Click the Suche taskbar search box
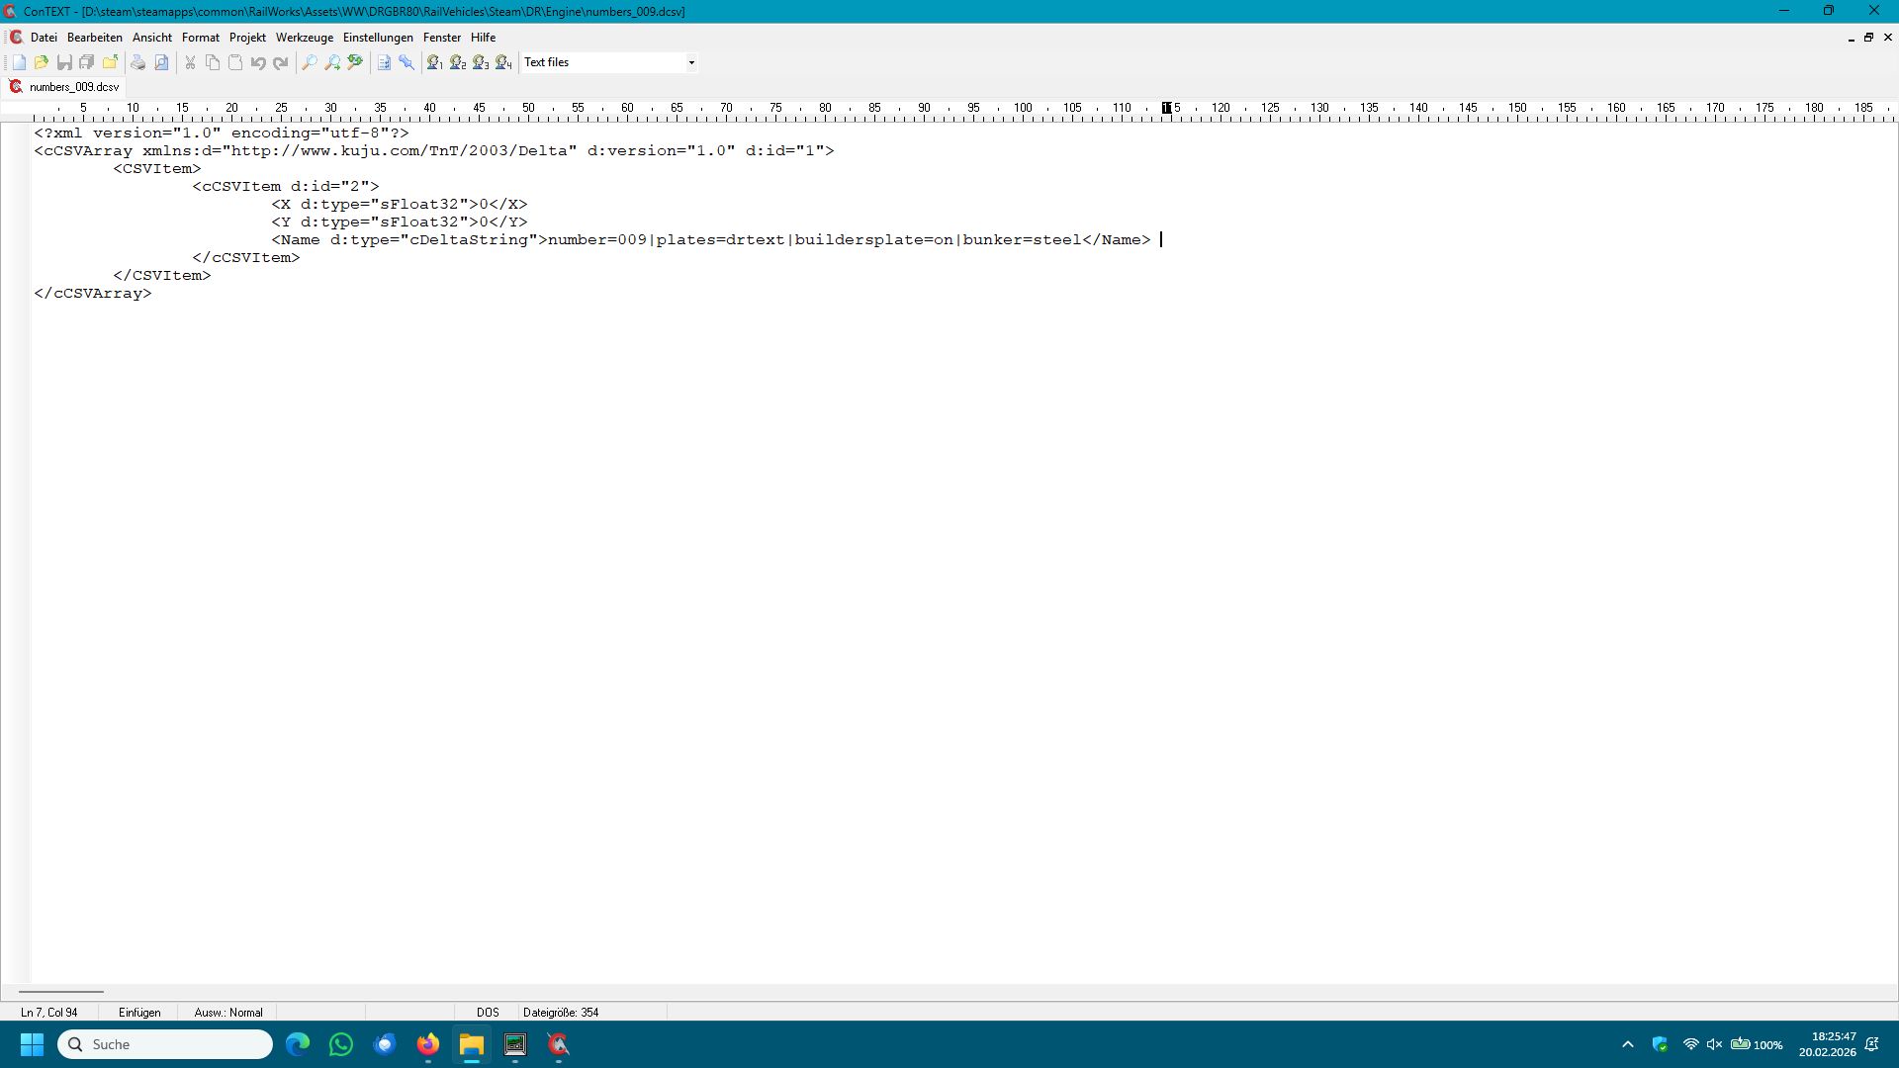This screenshot has width=1899, height=1068. point(165,1044)
